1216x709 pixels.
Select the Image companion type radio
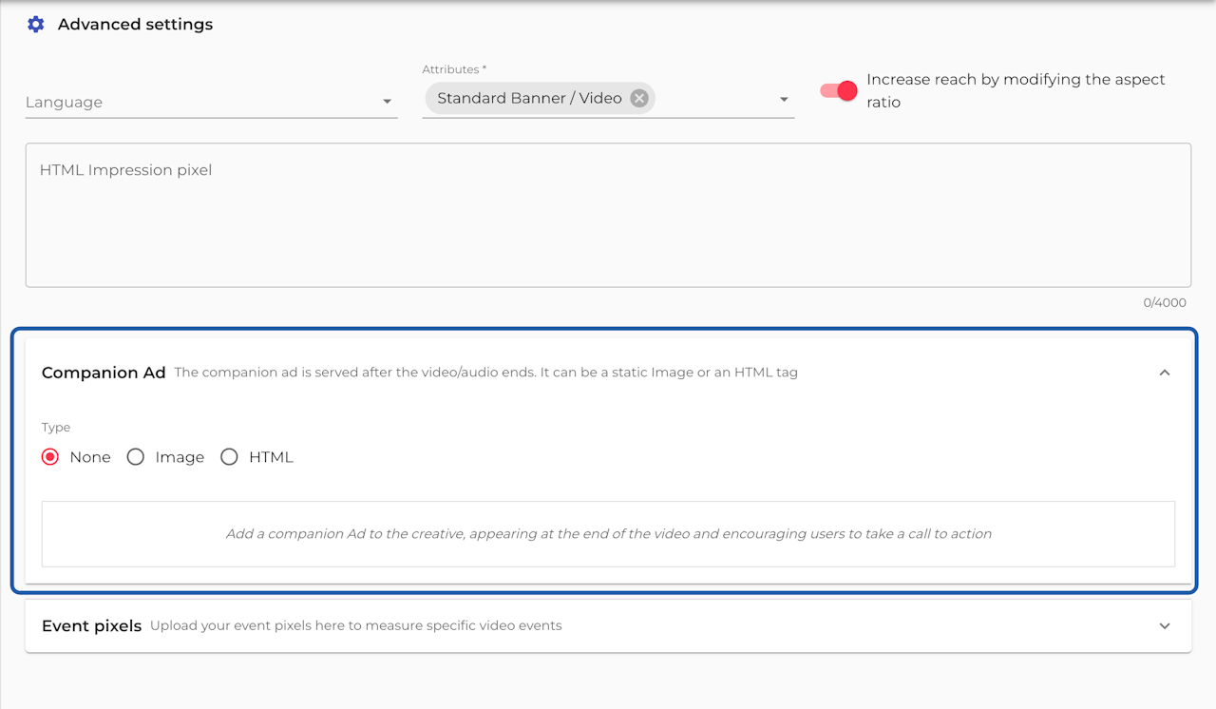tap(136, 457)
